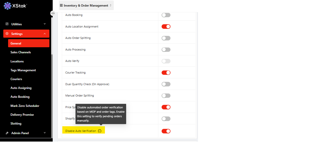This screenshot has height=166, width=325.
Task: Collapse the Settings menu chevron
Action: click(45, 34)
